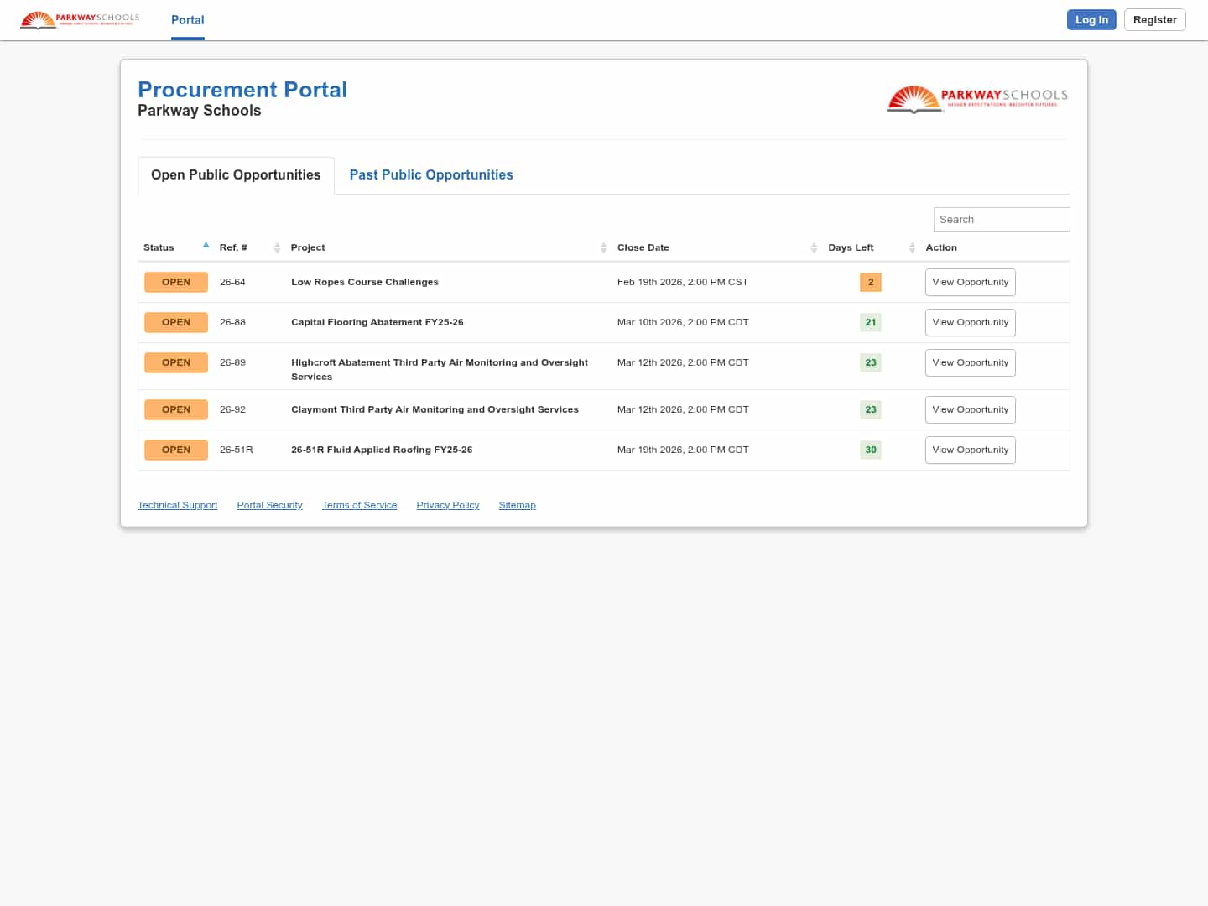Sort table by Status column arrow
The height and width of the screenshot is (906, 1208).
point(206,246)
